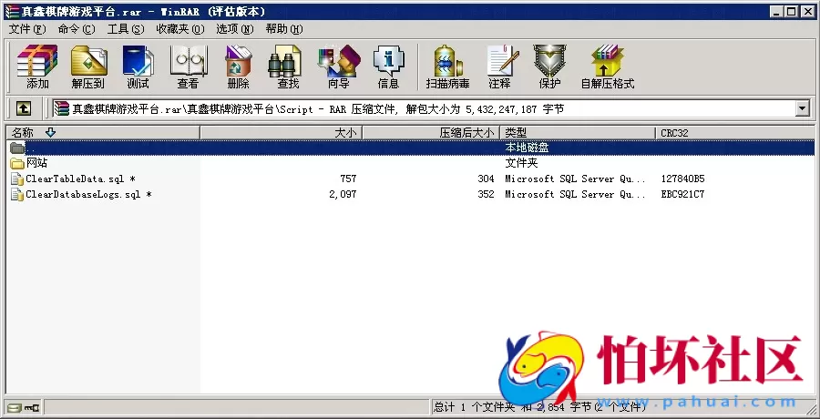This screenshot has width=820, height=419.
Task: Click the SFX (自解压格式) icon
Action: point(607,67)
